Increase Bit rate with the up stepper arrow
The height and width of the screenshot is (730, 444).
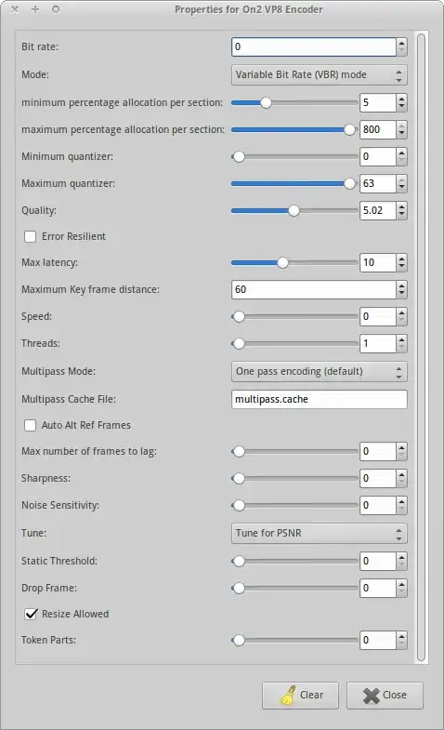tap(401, 43)
